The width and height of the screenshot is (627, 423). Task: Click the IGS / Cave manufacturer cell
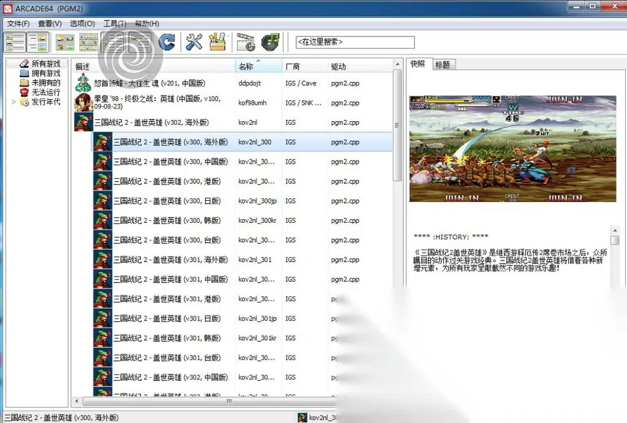click(301, 83)
